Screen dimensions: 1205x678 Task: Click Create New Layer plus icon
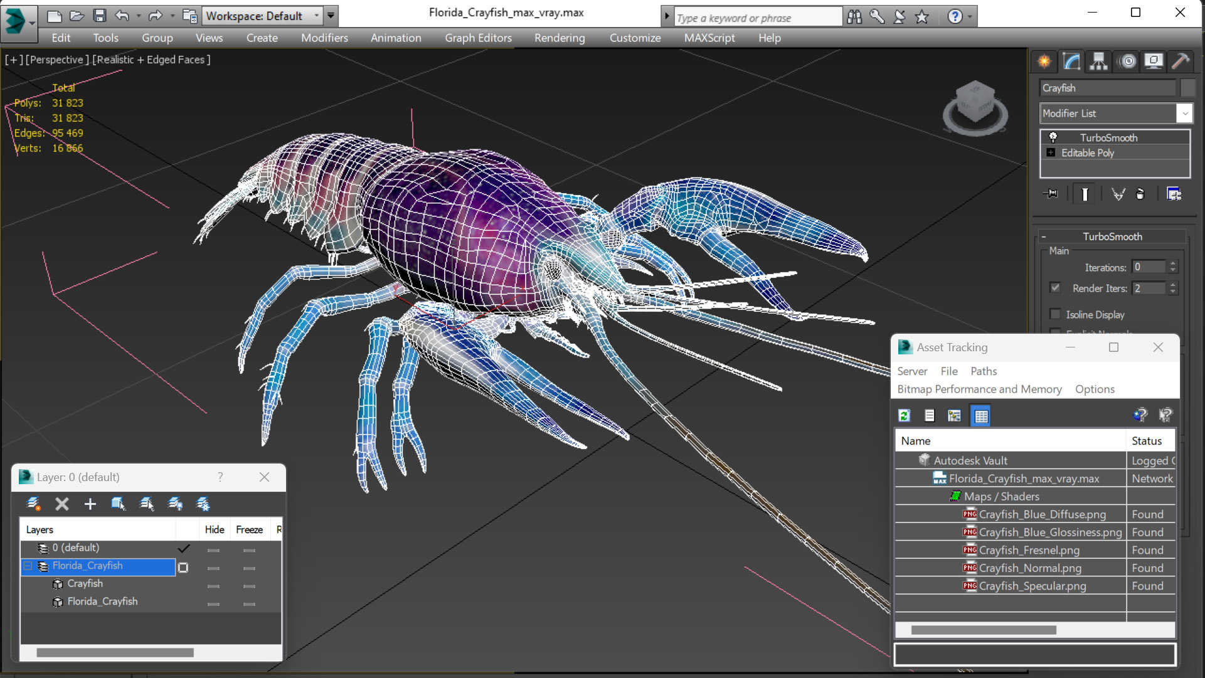(90, 504)
